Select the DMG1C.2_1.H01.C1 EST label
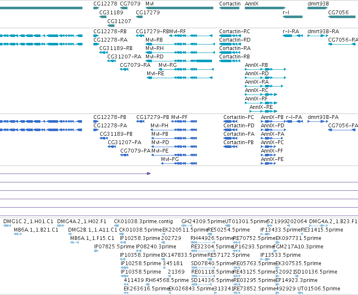Screen dimensions: 358x295 click(x=28, y=221)
